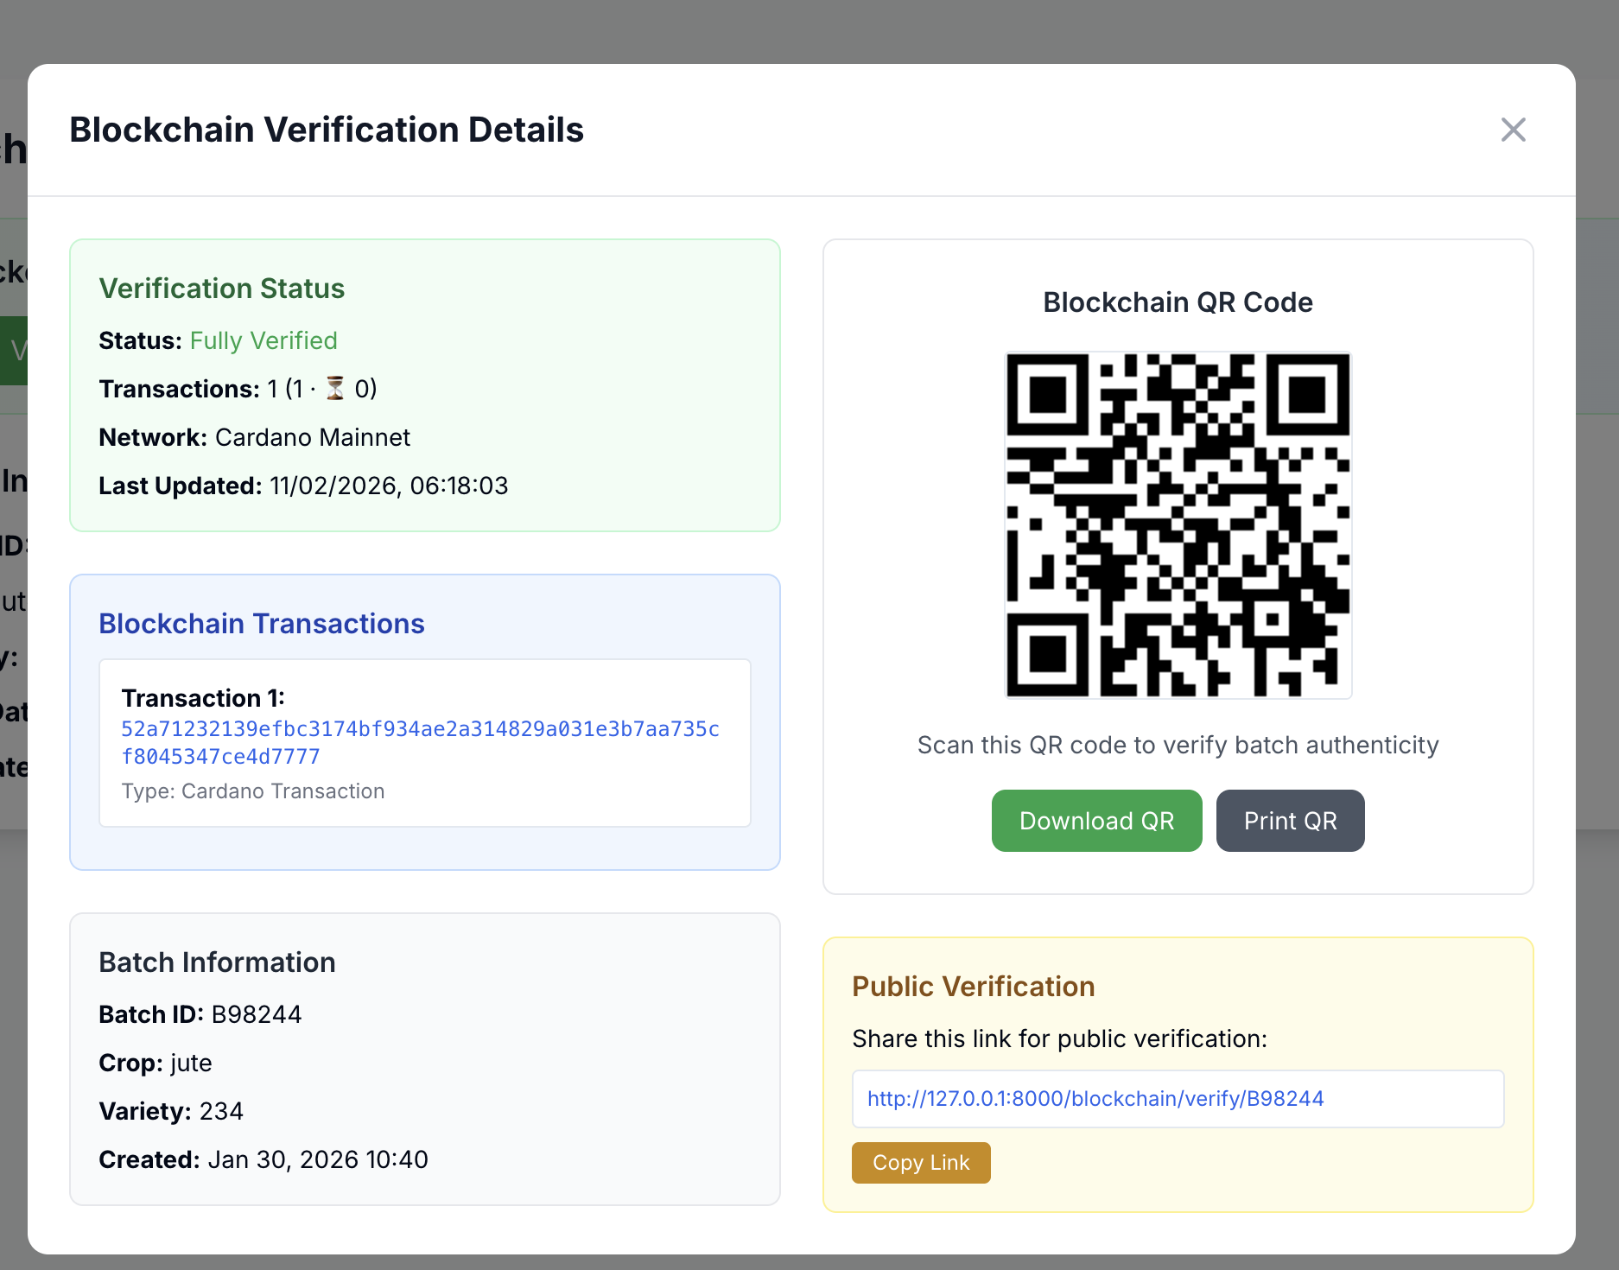Viewport: 1619px width, 1270px height.
Task: Click the hourglass pending transactions icon
Action: point(335,389)
